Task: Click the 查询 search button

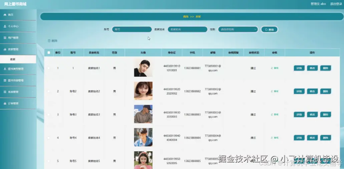Action: [269, 30]
